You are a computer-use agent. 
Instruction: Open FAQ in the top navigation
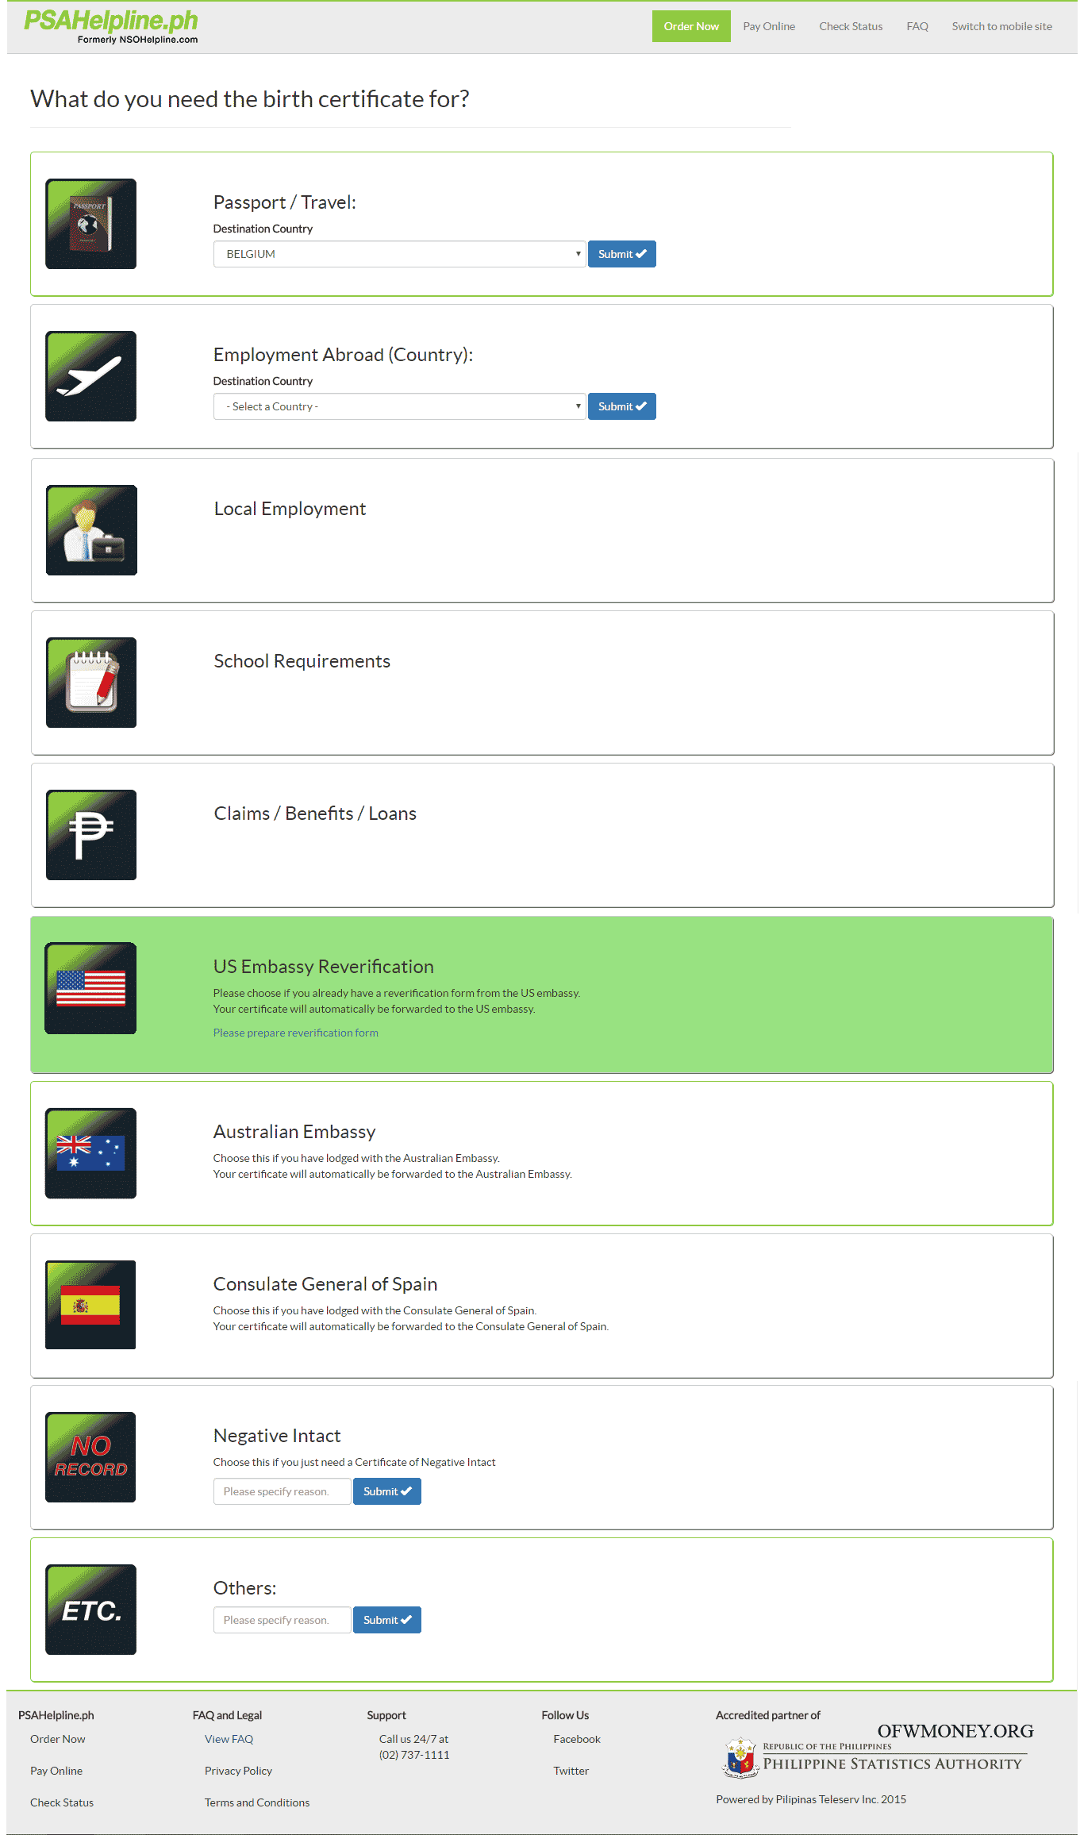917,26
